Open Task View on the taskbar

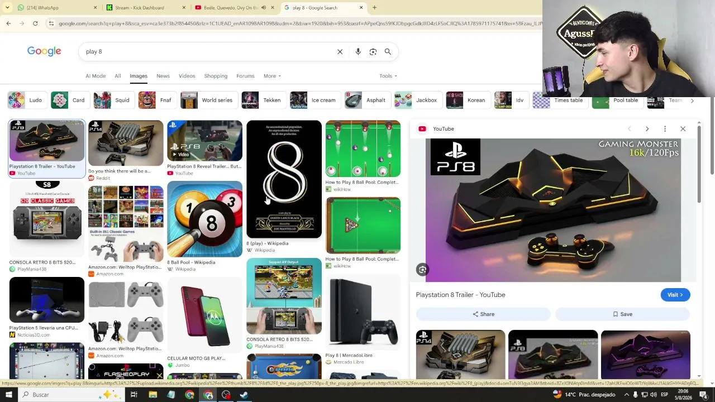[134, 395]
